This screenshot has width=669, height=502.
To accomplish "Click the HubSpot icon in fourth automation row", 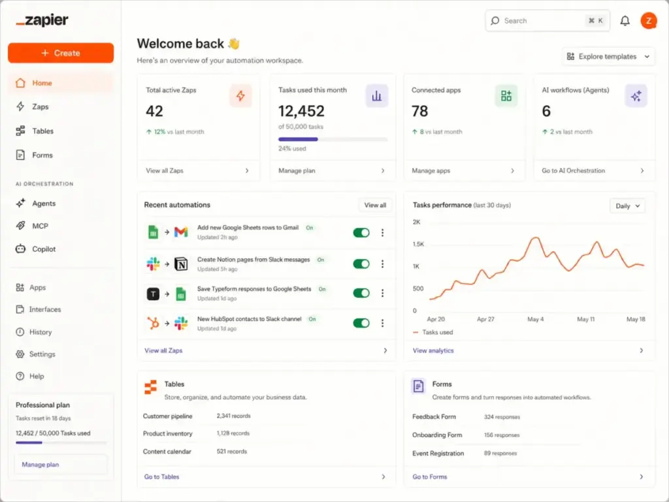I will pos(153,323).
